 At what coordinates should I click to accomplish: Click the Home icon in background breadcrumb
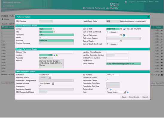(x=2, y=19)
